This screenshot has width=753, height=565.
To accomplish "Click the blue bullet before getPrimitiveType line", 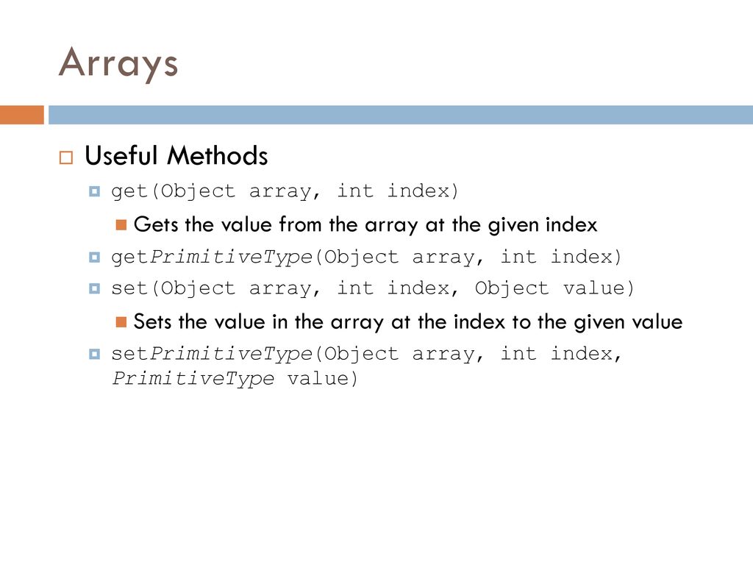I will click(x=95, y=257).
